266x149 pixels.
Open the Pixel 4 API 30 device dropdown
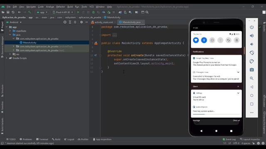pyautogui.click(x=63, y=12)
